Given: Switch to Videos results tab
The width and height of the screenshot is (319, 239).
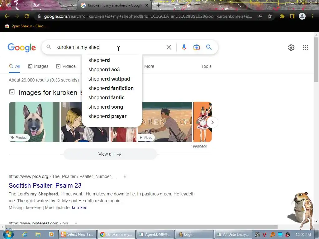Looking at the screenshot, I should [x=66, y=67].
